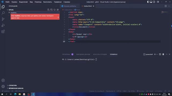172x96 pixels.
Task: Toggle secondary sidebar layout icon
Action: coord(154,2)
